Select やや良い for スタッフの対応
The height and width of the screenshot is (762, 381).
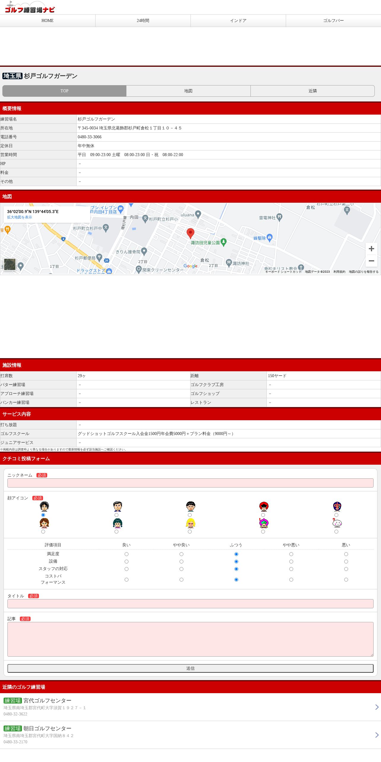181,569
